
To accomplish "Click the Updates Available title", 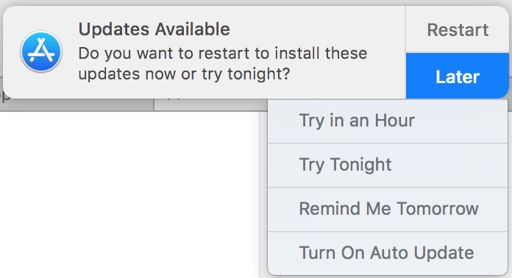I will point(154,29).
